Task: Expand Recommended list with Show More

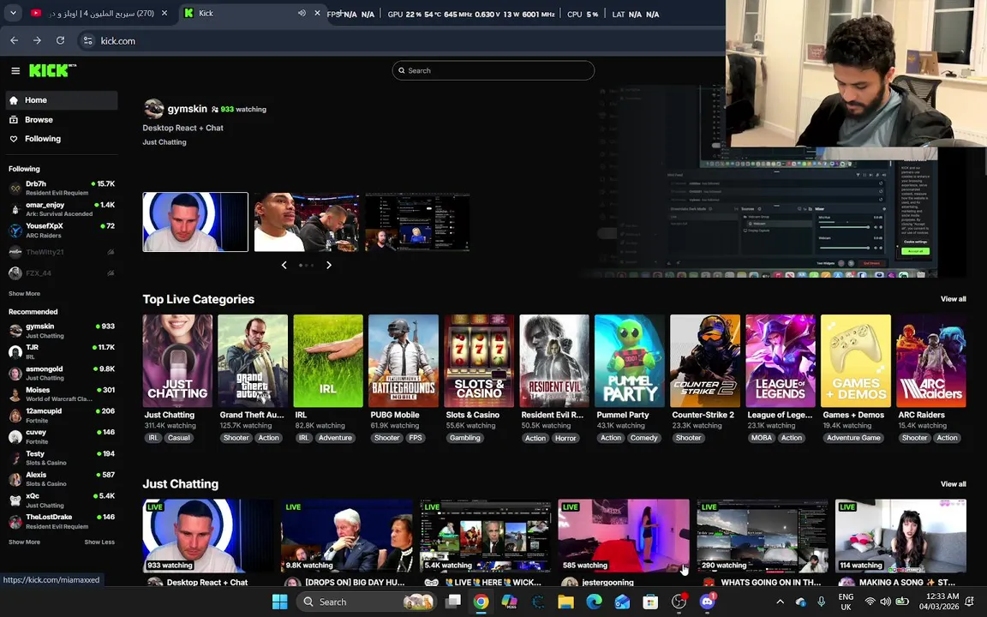Action: (24, 542)
